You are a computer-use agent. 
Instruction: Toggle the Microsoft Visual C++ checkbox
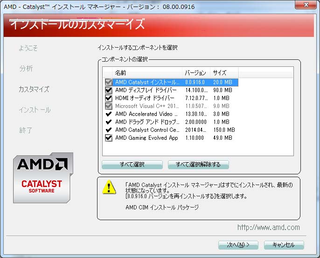pos(109,106)
